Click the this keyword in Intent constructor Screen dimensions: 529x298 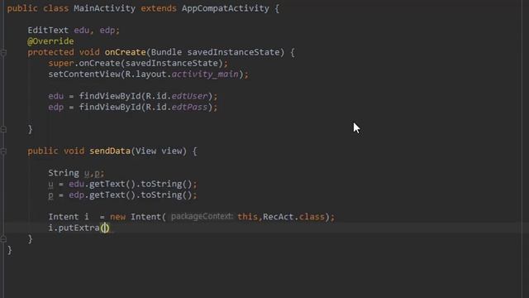(x=247, y=217)
